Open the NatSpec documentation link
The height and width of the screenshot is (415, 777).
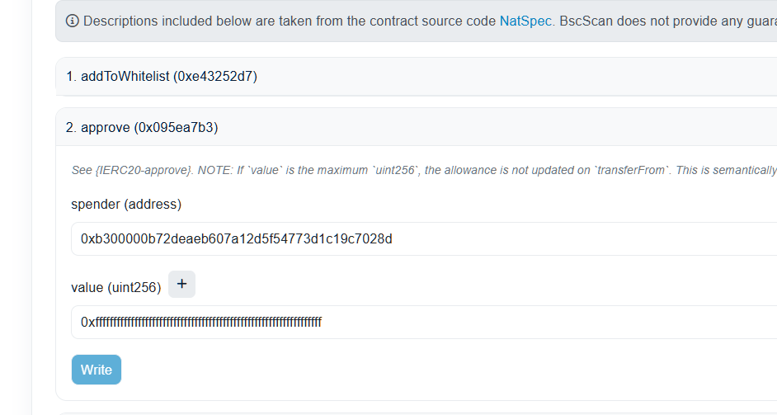point(526,21)
